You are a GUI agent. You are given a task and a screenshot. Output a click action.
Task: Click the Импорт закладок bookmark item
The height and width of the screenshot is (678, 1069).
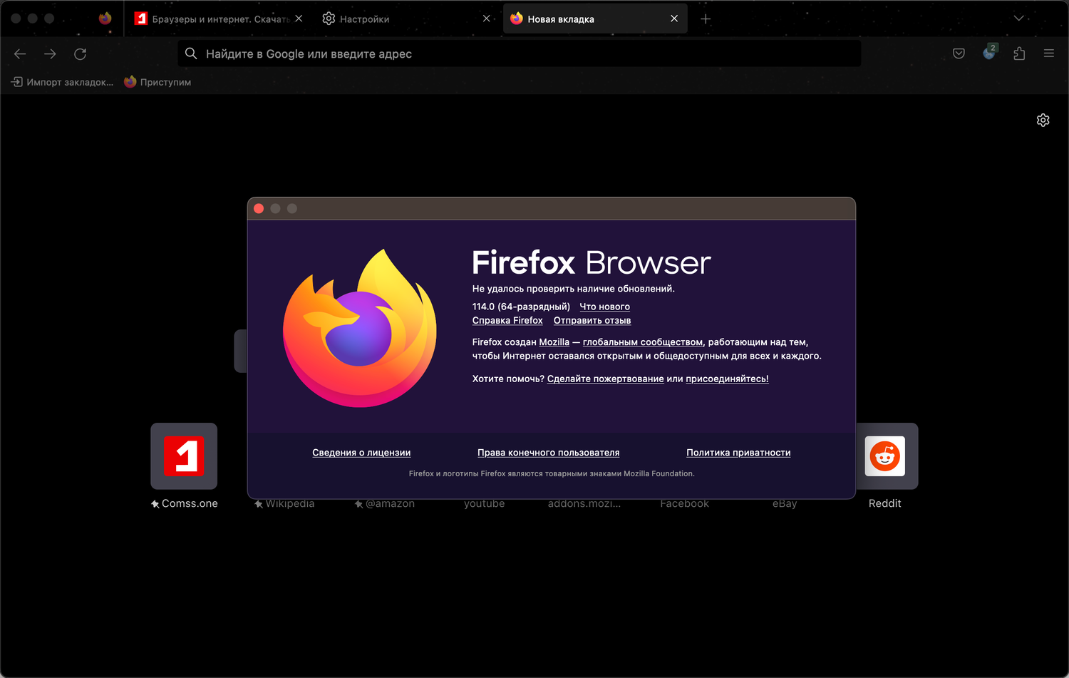tap(62, 82)
